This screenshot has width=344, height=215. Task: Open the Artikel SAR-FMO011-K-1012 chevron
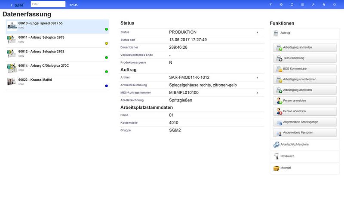click(257, 77)
